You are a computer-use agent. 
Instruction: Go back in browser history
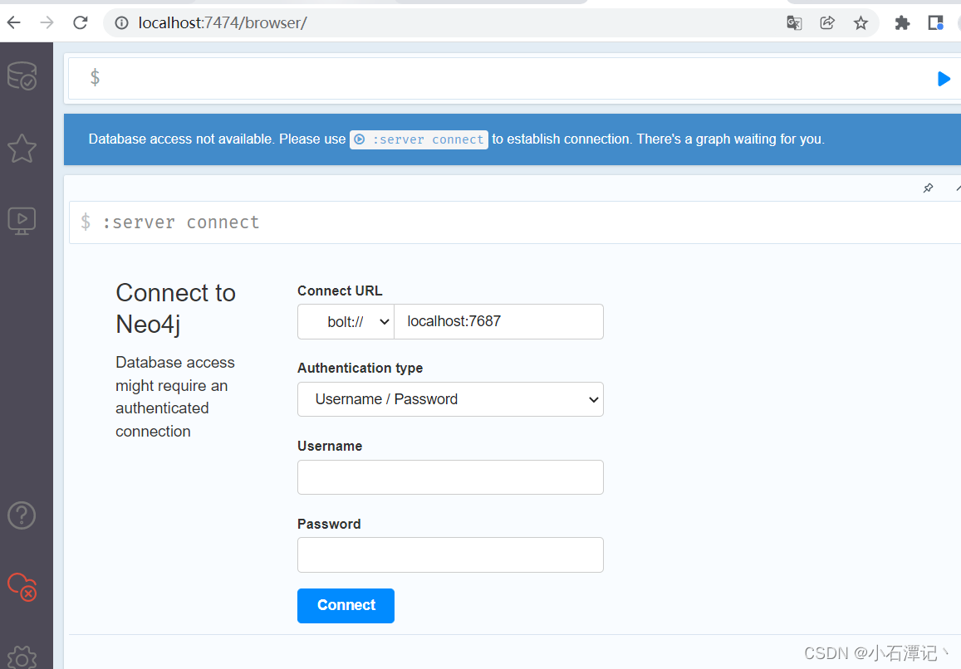pos(13,22)
